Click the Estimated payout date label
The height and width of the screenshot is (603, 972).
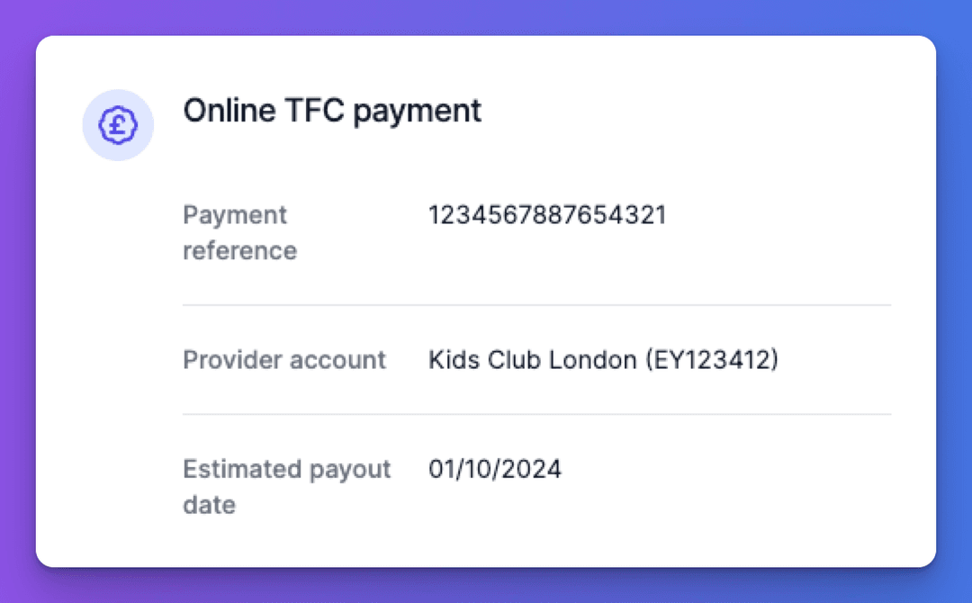286,486
